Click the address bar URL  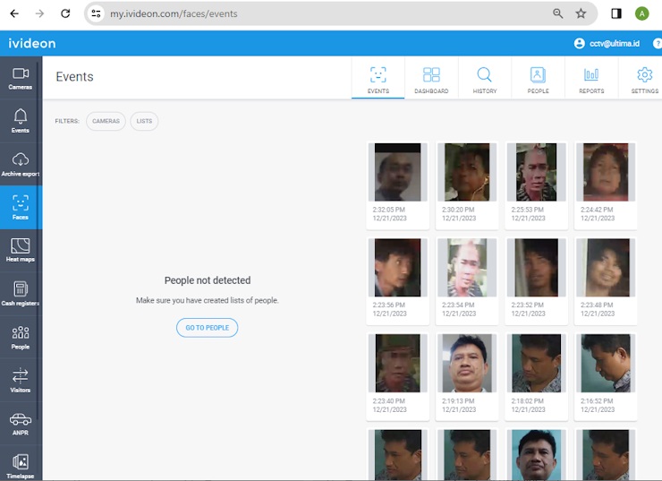pyautogui.click(x=174, y=13)
